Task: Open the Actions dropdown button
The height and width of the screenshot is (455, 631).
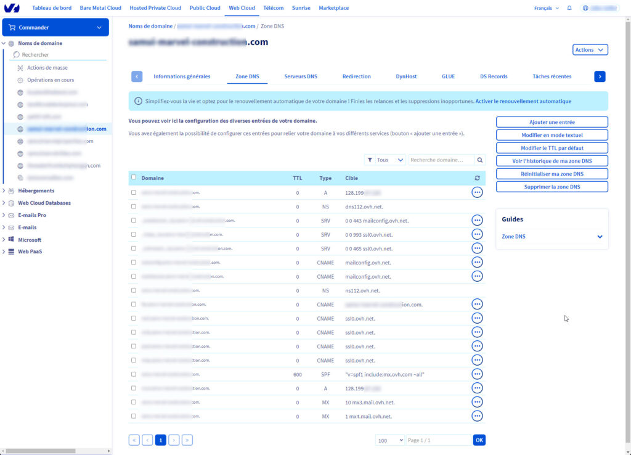Action: (590, 50)
